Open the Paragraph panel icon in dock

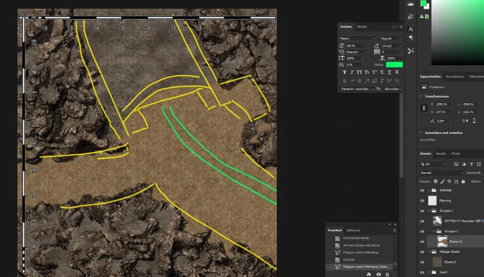pos(411,38)
